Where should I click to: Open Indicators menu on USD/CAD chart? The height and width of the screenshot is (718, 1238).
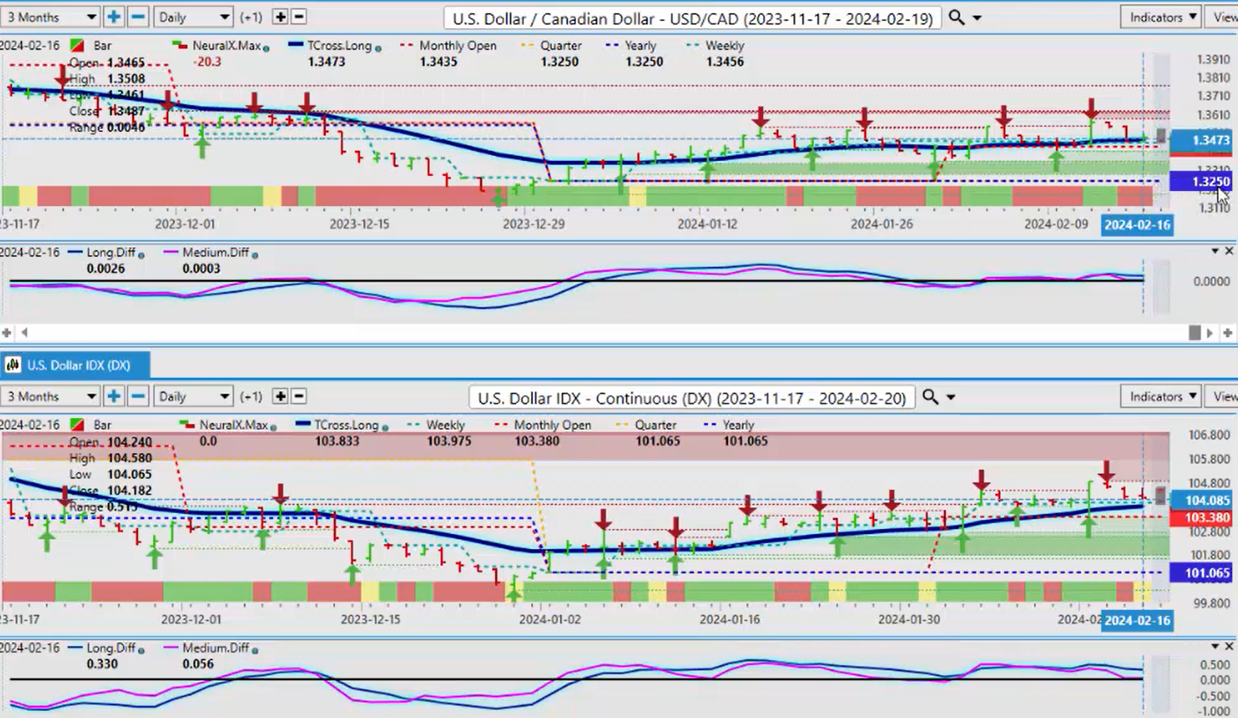pos(1162,17)
